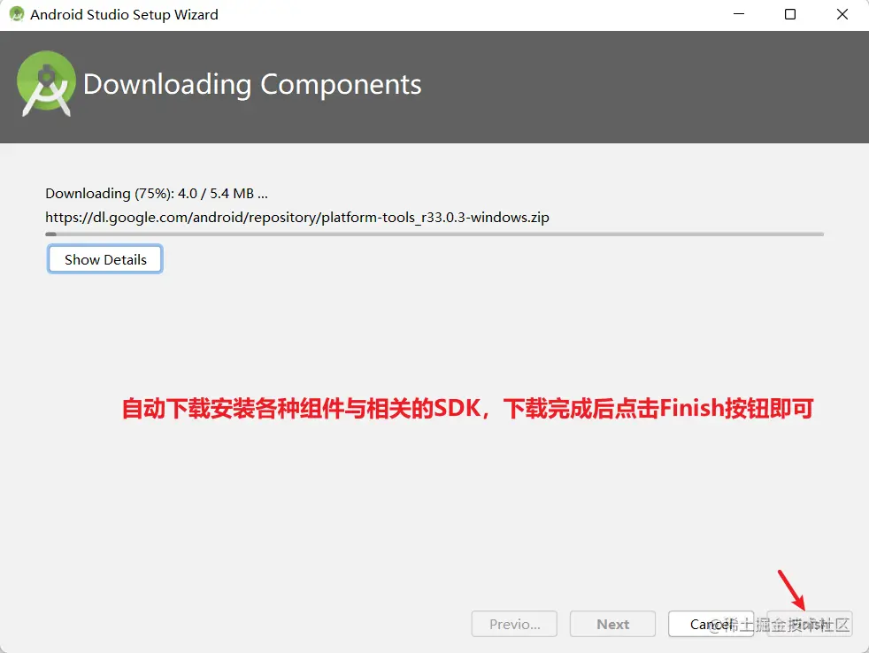Click the Show Details button

coord(104,259)
